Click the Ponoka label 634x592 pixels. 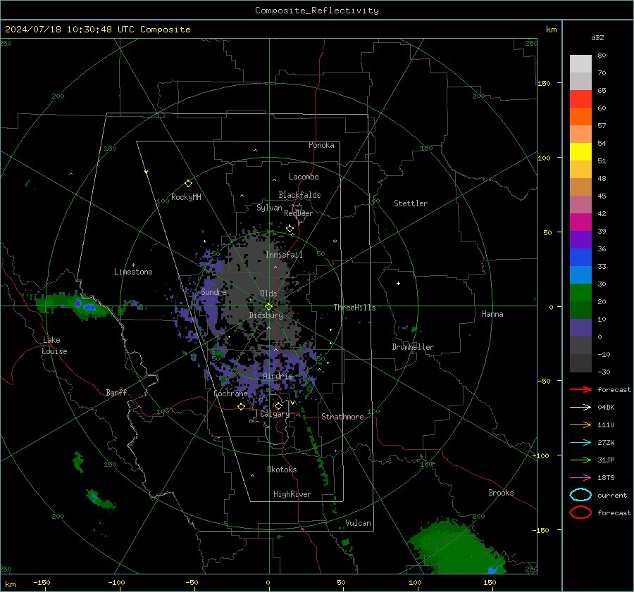tap(321, 145)
